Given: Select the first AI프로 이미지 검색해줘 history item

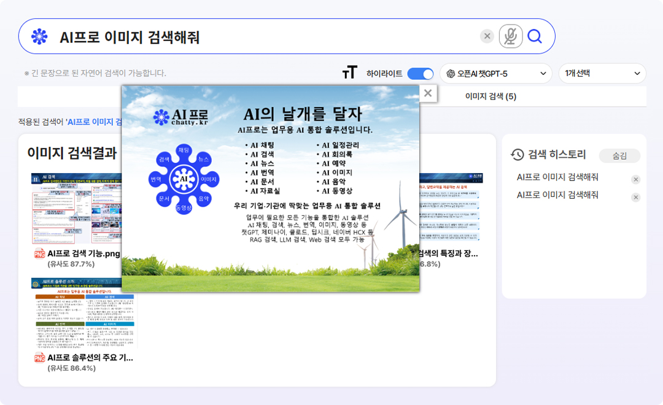Looking at the screenshot, I should click(557, 177).
